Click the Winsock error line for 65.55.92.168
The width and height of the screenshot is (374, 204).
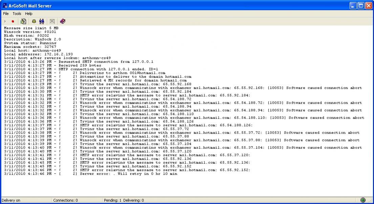pyautogui.click(x=183, y=88)
